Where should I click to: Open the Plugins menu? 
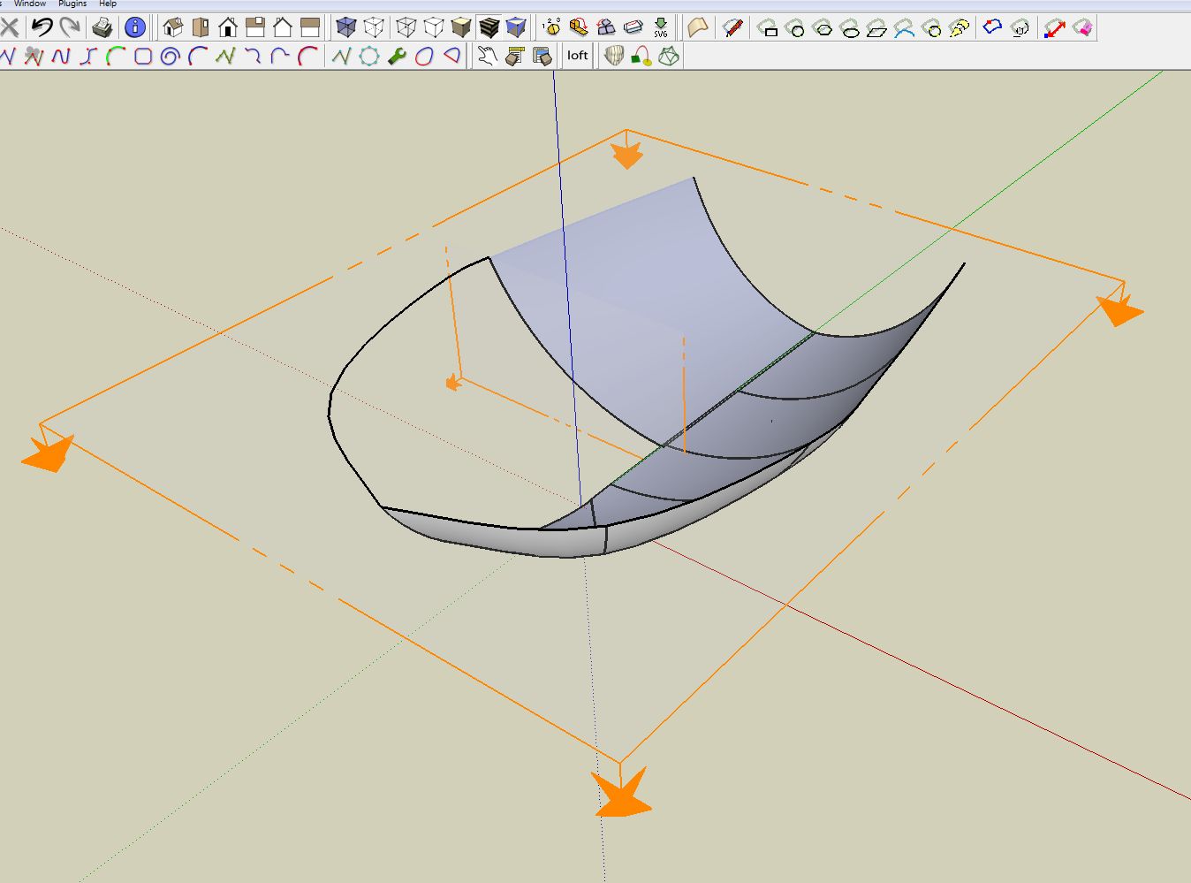(x=72, y=4)
